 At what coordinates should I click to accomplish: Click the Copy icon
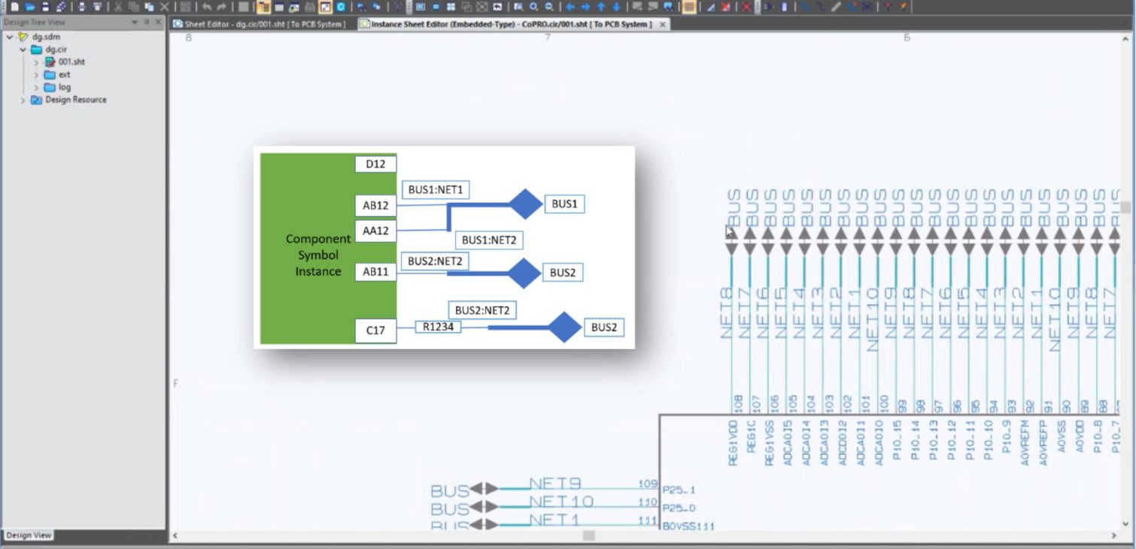(x=135, y=7)
